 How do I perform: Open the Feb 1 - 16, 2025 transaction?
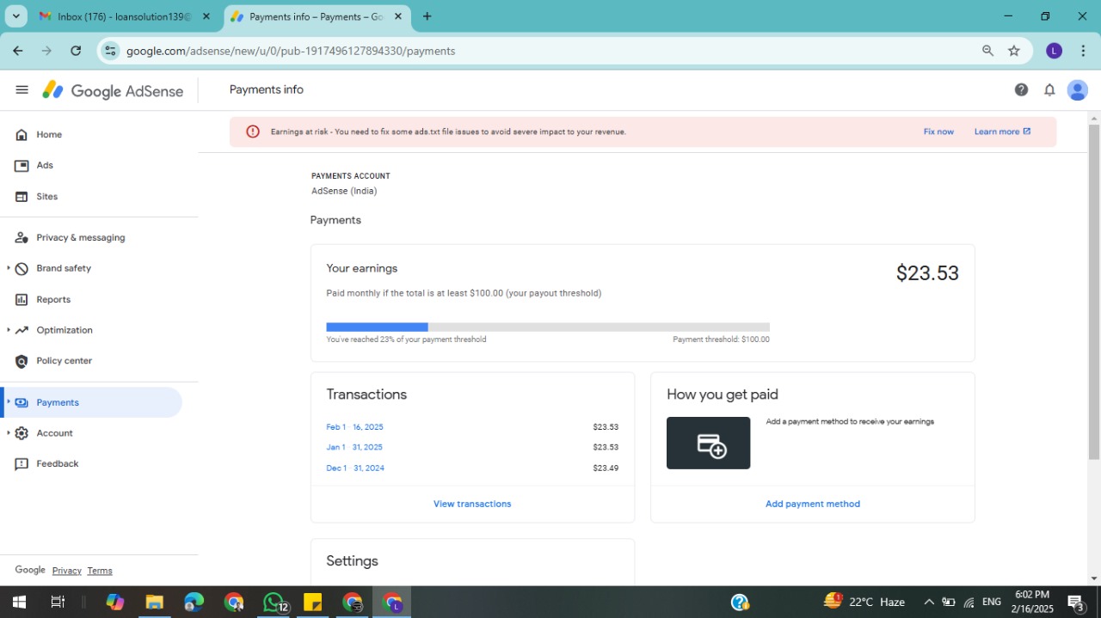[x=354, y=427]
